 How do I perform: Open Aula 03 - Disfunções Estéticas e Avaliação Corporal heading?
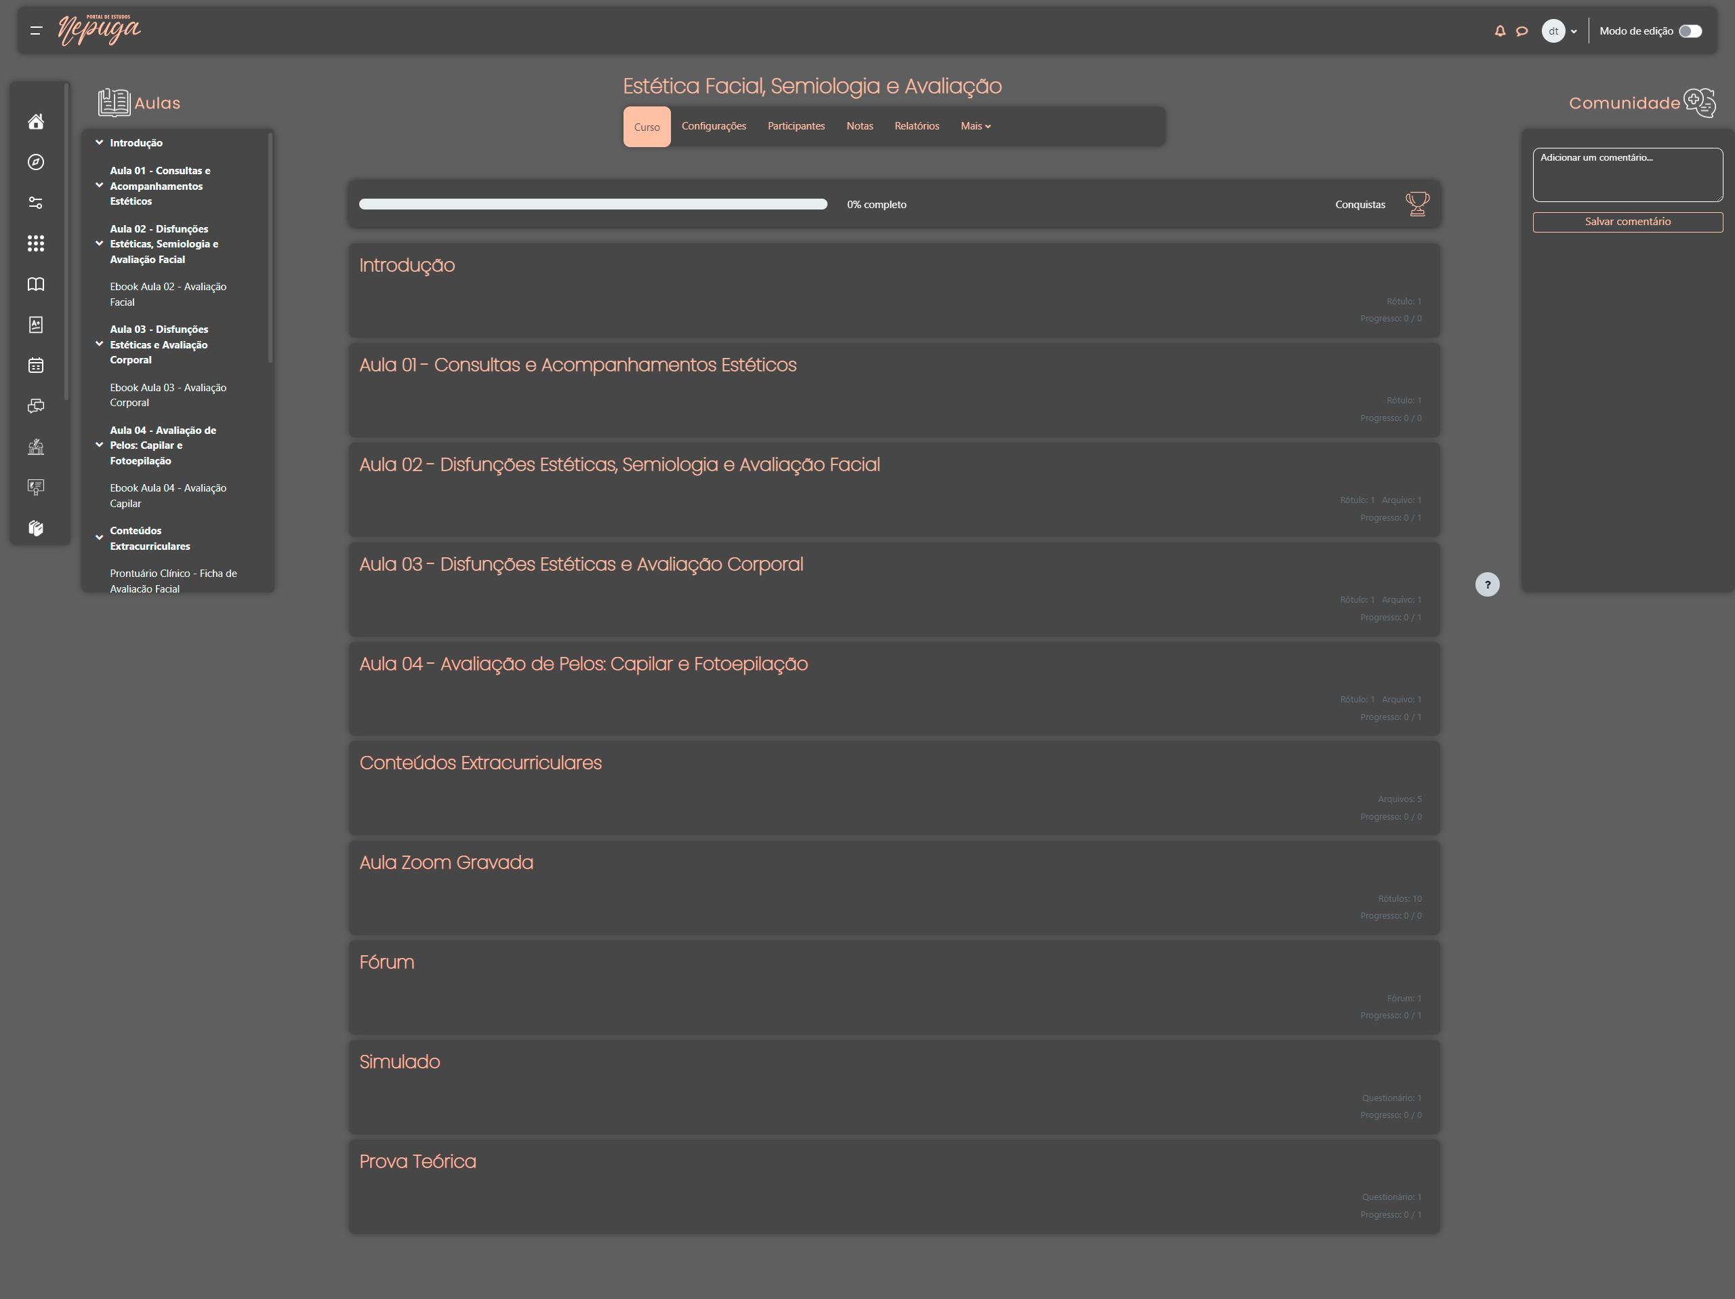tap(581, 564)
